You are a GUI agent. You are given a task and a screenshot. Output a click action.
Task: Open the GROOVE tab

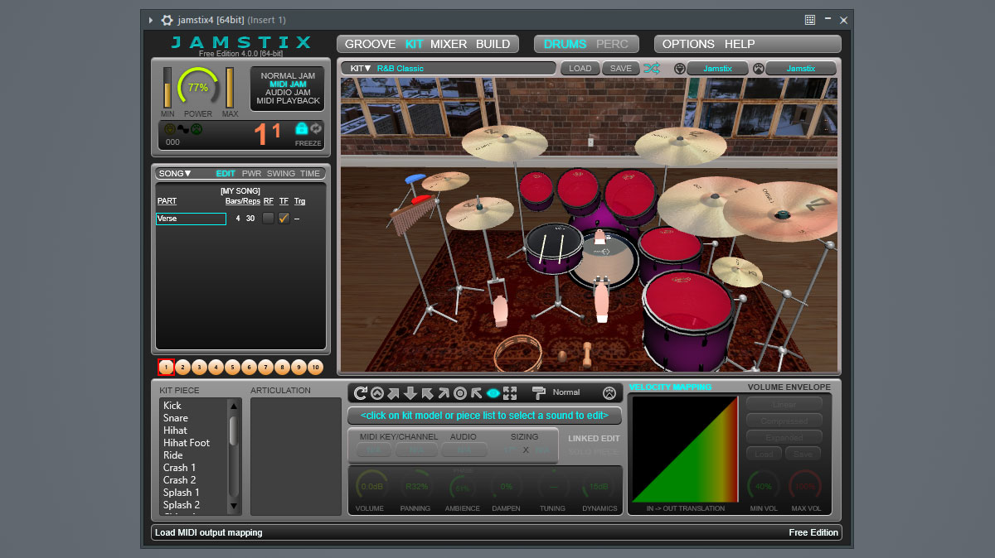[x=370, y=44]
